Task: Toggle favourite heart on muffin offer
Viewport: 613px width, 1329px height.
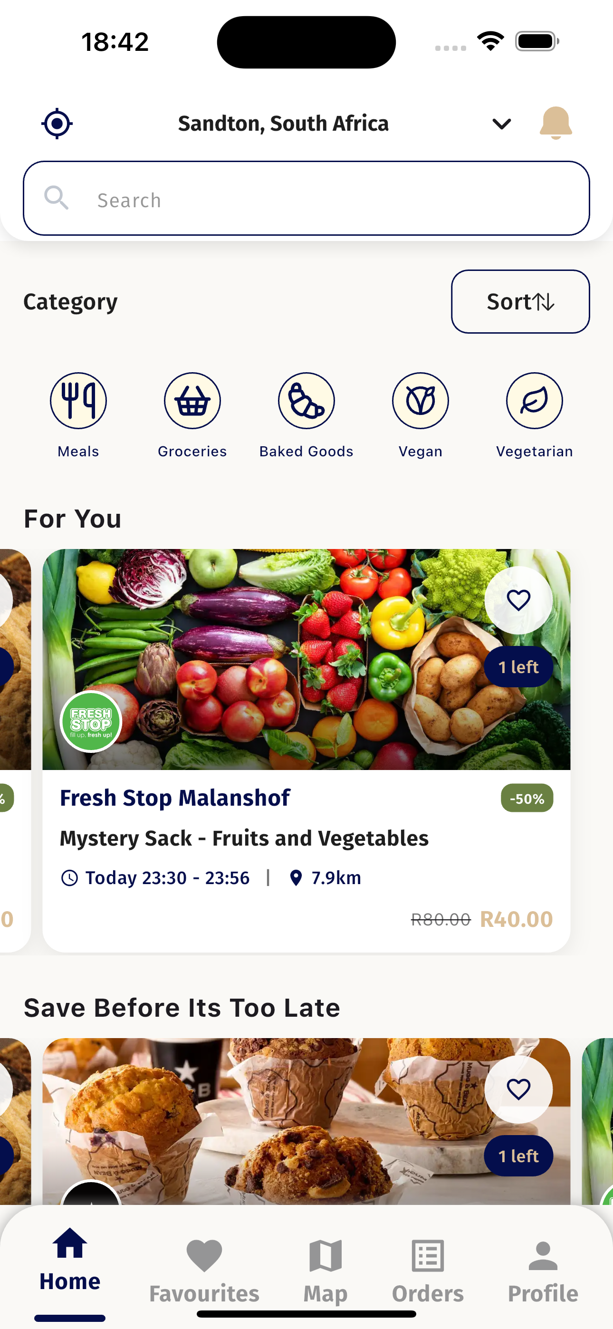Action: tap(518, 1089)
